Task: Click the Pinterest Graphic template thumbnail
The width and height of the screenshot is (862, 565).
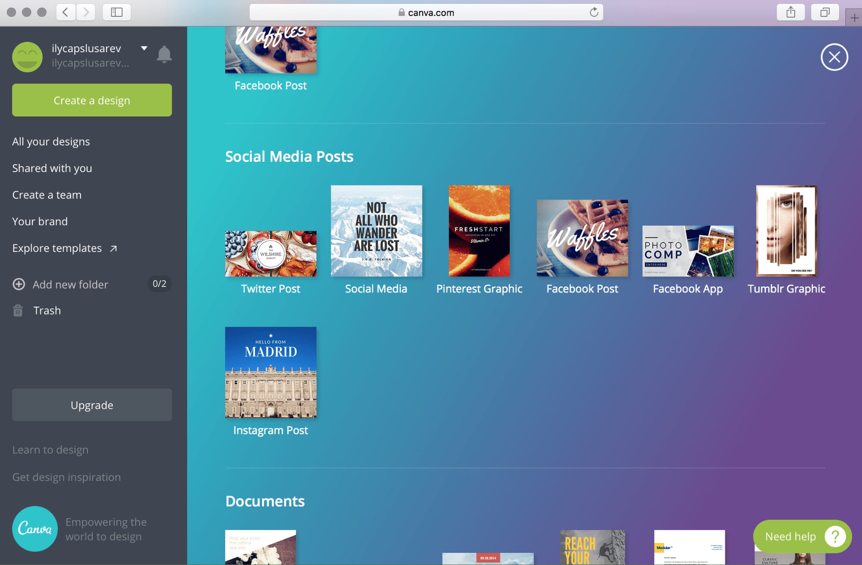Action: click(479, 231)
